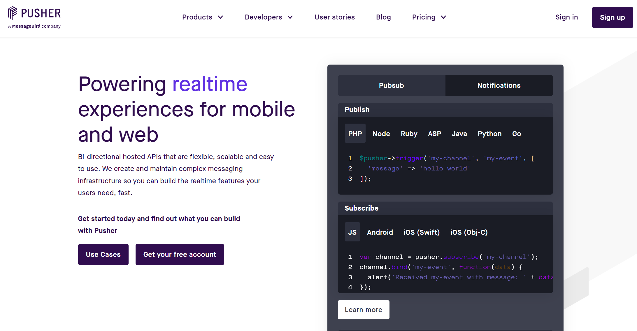The height and width of the screenshot is (331, 637).
Task: Show the Go publish example
Action: [x=516, y=134]
